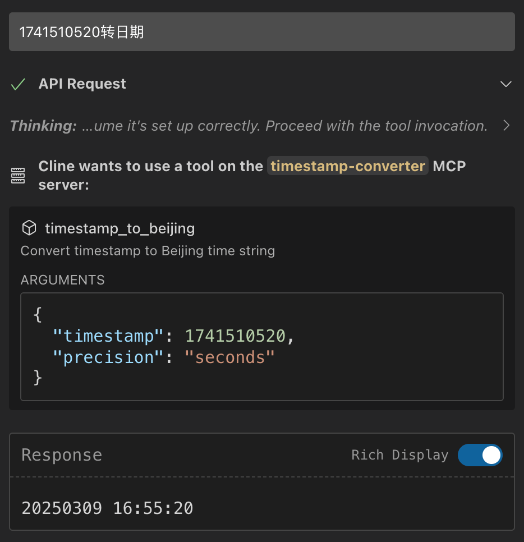
Task: Expand the Thinking section arrow
Action: point(506,126)
